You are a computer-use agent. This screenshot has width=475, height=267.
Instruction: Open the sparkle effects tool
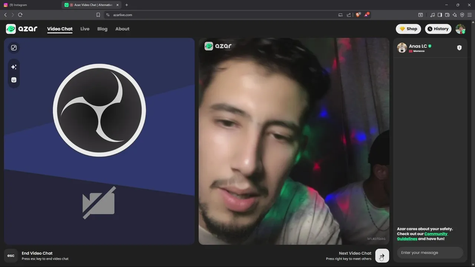pyautogui.click(x=14, y=67)
